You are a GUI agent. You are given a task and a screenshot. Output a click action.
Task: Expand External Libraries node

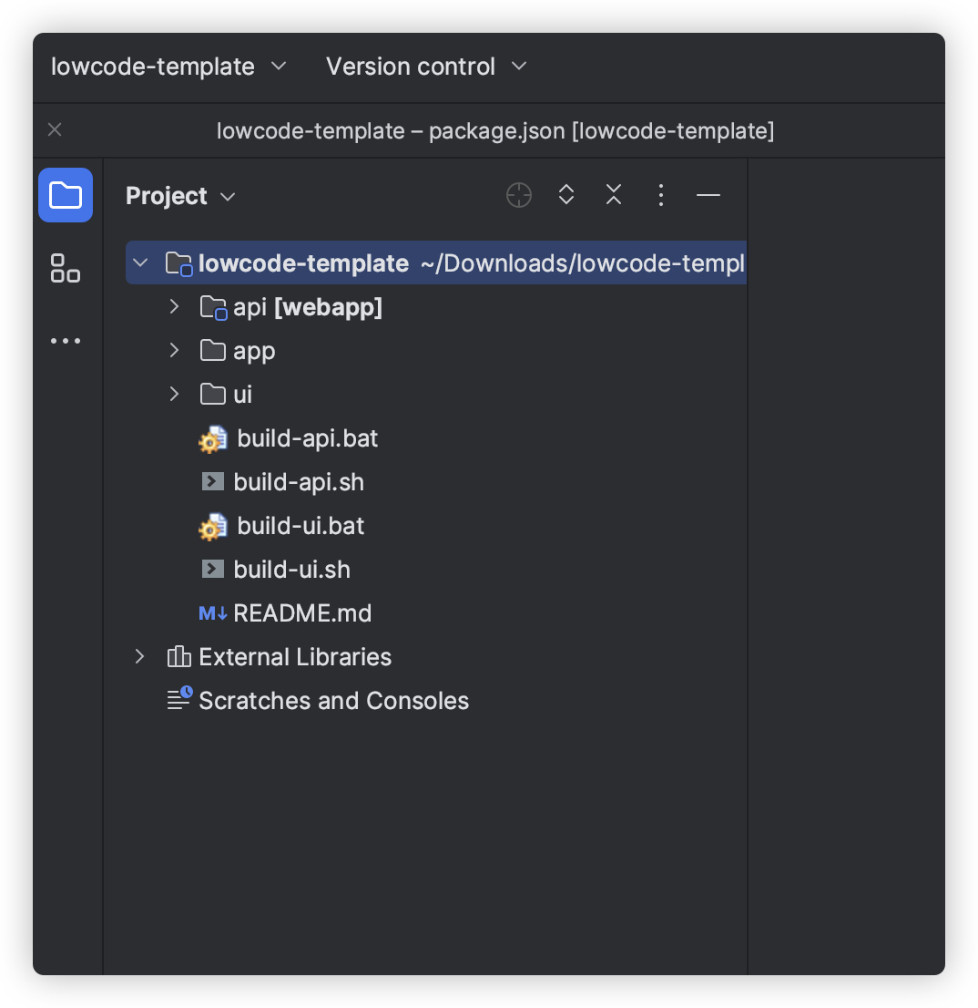[x=140, y=657]
